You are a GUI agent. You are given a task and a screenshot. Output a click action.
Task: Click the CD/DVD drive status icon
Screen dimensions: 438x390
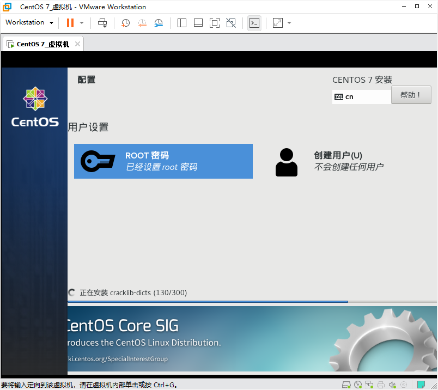pyautogui.click(x=358, y=385)
